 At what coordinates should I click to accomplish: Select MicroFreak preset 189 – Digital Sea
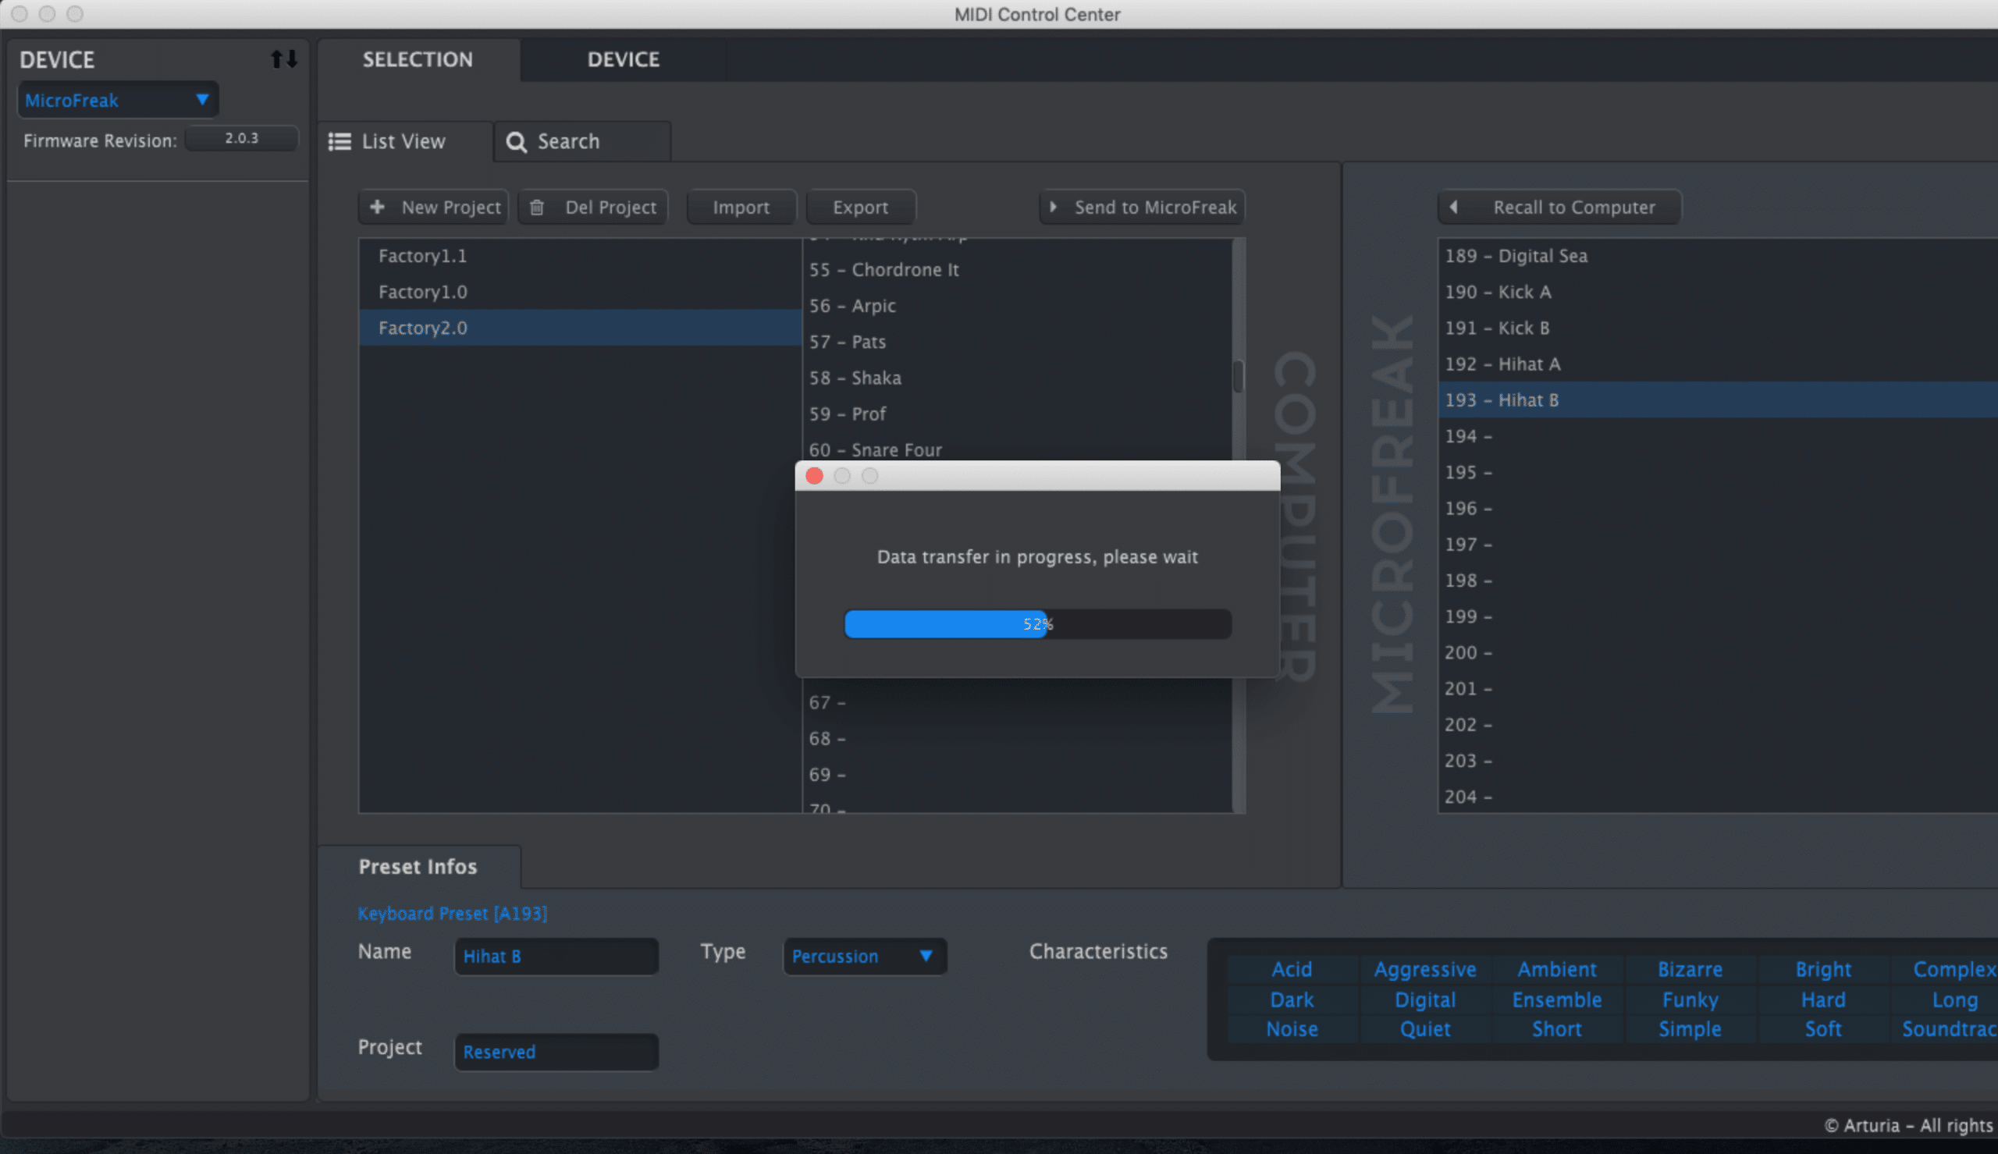tap(1719, 256)
